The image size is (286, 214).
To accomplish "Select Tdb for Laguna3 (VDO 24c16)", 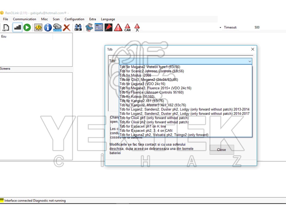I will 186,84.
